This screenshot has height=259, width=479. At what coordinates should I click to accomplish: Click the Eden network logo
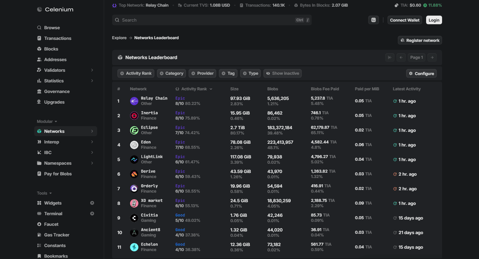click(134, 145)
